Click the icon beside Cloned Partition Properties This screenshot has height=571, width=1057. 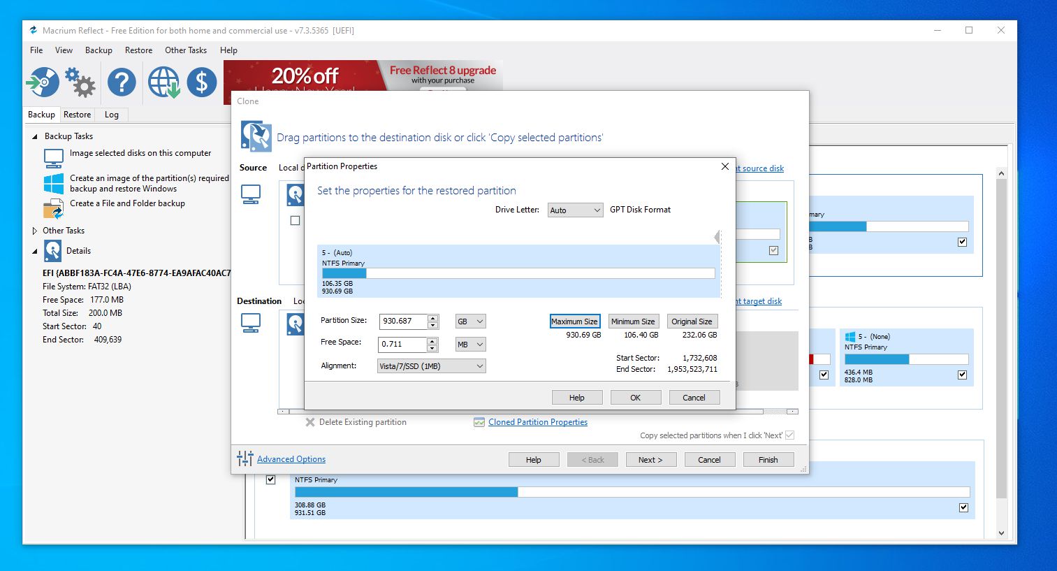(x=479, y=422)
